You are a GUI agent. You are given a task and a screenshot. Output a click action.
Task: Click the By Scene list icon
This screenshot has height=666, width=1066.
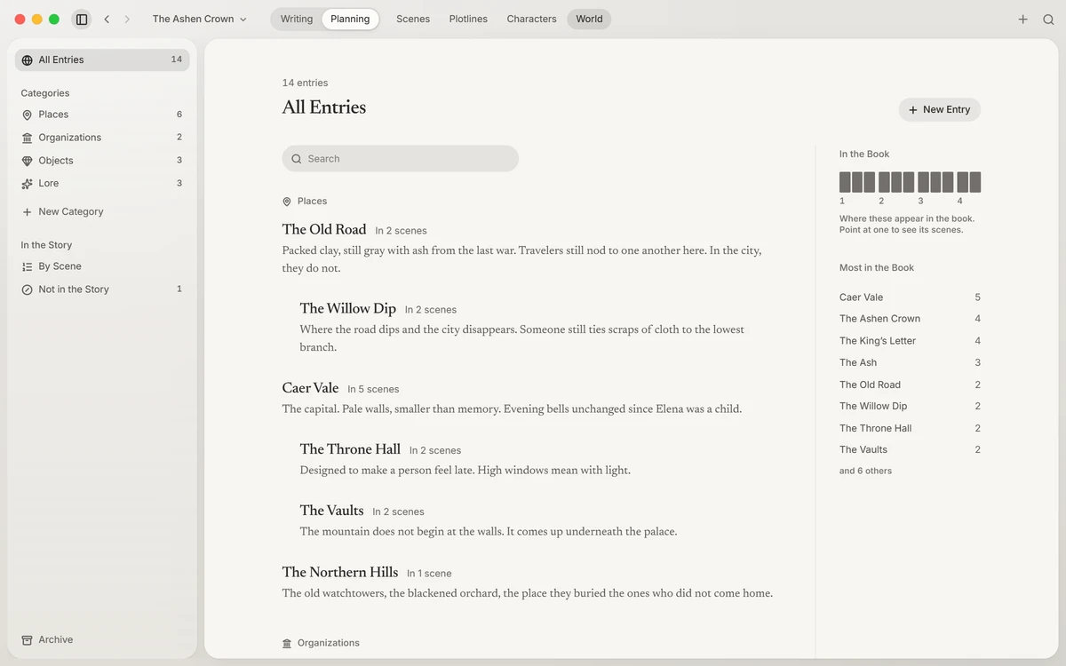click(x=28, y=266)
